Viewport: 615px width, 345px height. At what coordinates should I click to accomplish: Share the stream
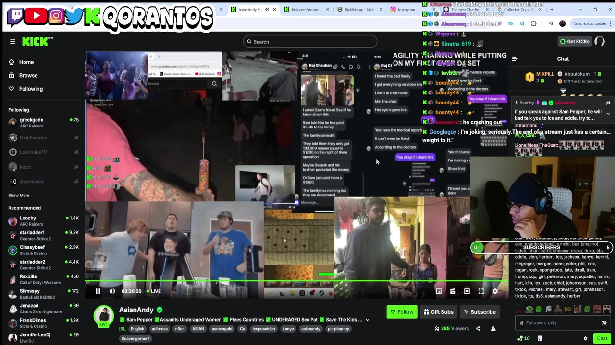pyautogui.click(x=478, y=329)
